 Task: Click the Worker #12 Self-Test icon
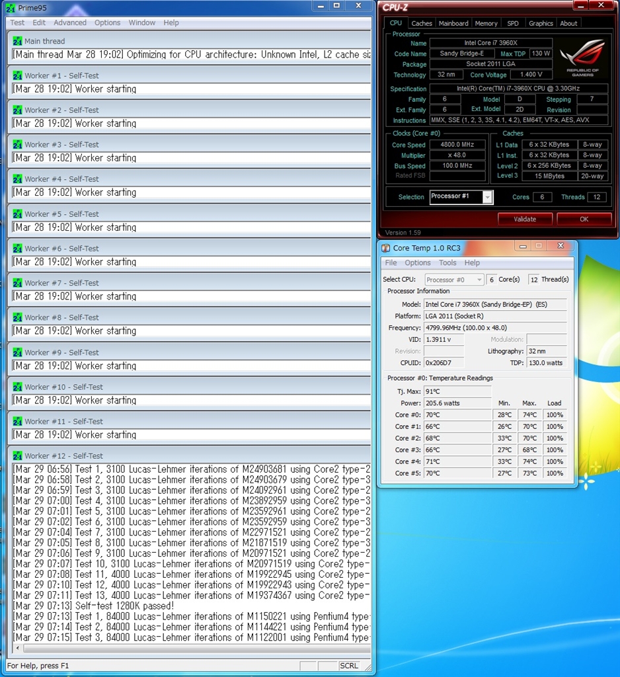[18, 456]
